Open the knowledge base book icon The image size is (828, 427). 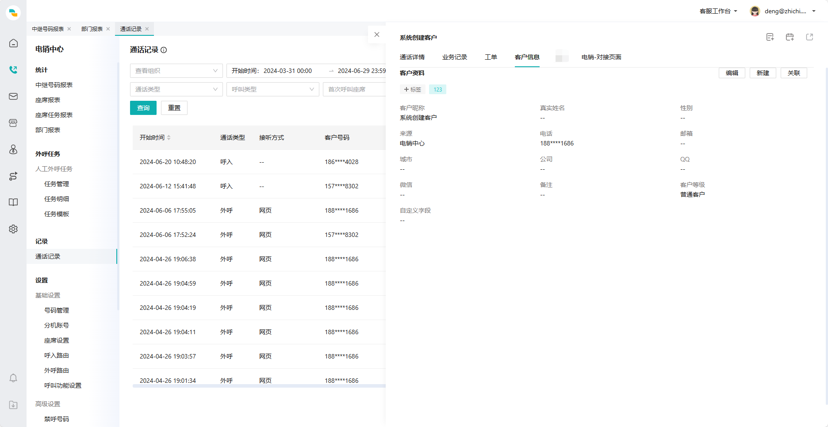pyautogui.click(x=13, y=202)
